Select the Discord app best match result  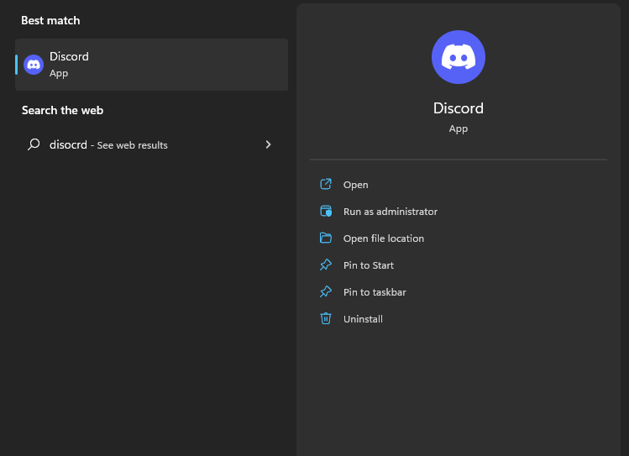pos(152,65)
